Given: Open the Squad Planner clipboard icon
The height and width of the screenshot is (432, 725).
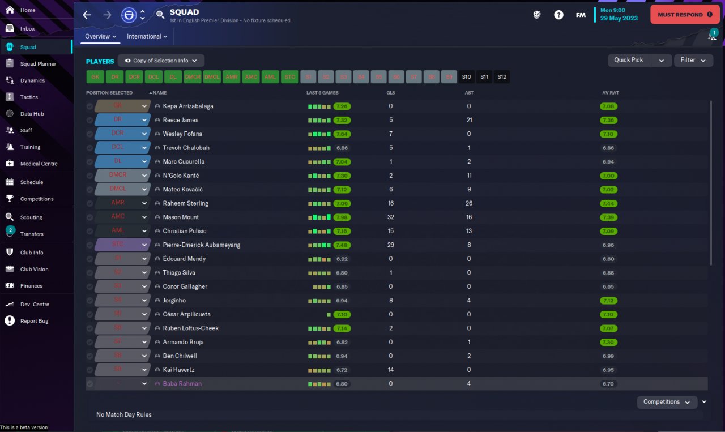Looking at the screenshot, I should tap(10, 64).
